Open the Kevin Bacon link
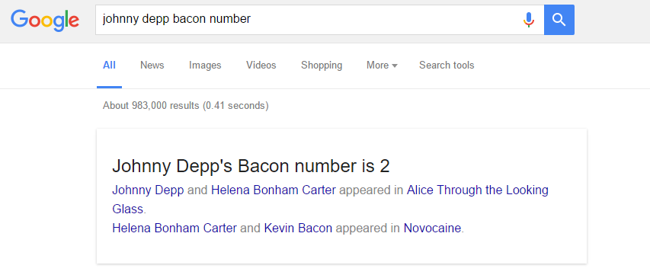This screenshot has height=278, width=650. [x=298, y=228]
